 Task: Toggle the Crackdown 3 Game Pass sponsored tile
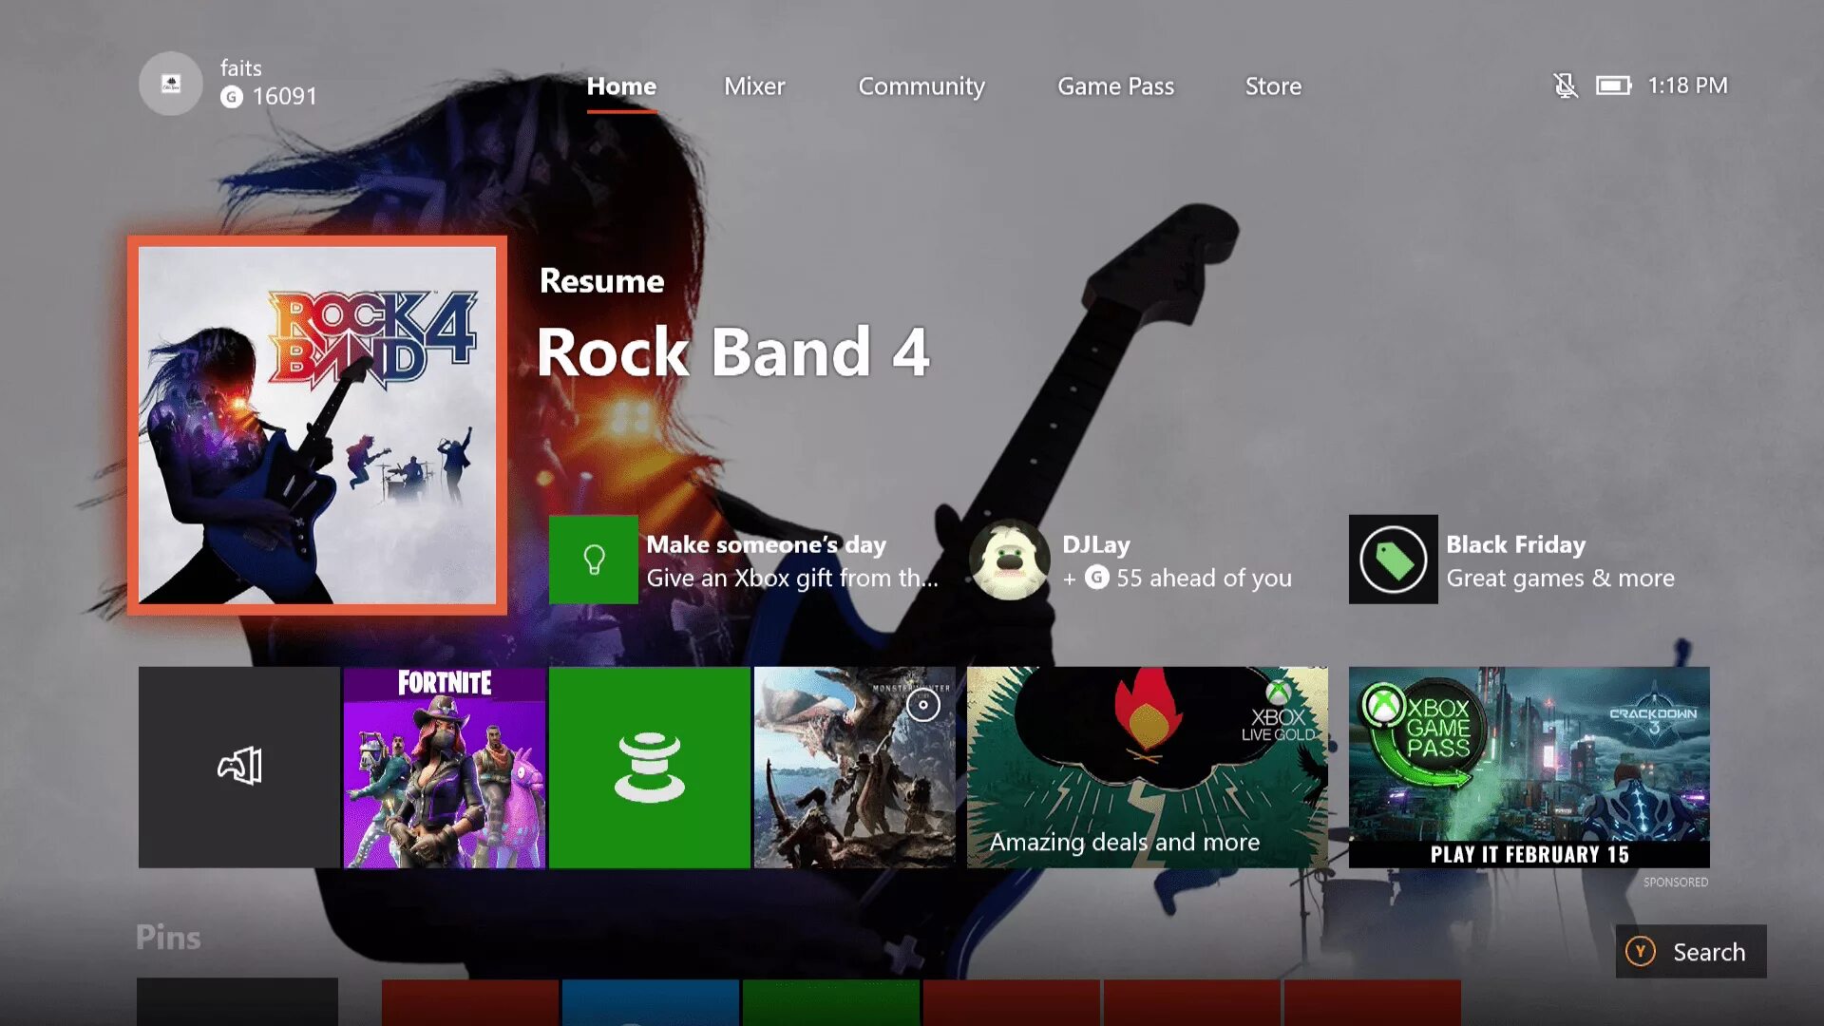point(1529,766)
